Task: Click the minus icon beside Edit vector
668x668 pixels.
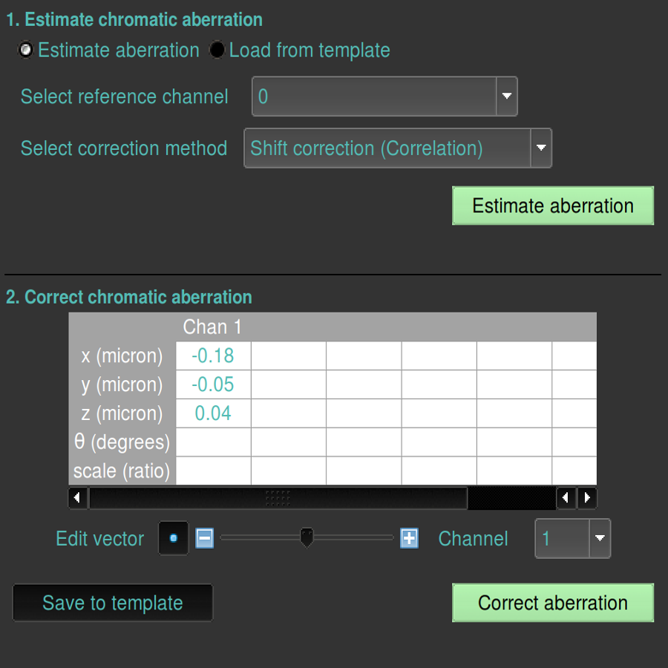Action: click(204, 538)
